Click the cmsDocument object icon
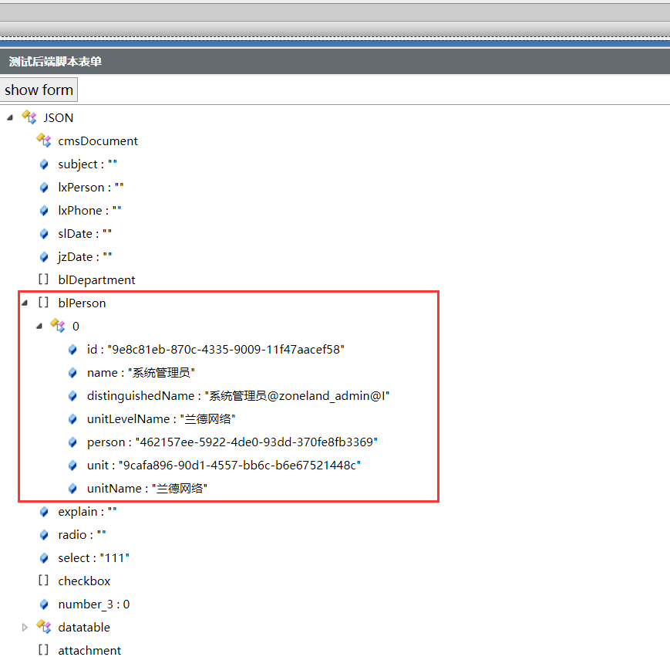The width and height of the screenshot is (670, 657). tap(44, 140)
